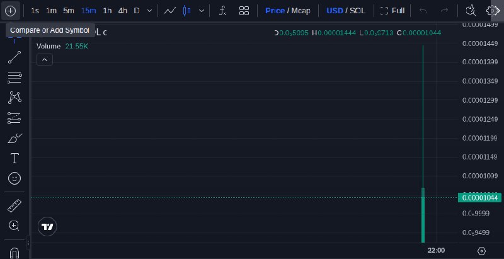The width and height of the screenshot is (504, 259).
Task: Switch to the 5m interval
Action: tap(69, 11)
